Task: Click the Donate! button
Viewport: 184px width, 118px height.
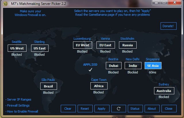Action: pyautogui.click(x=168, y=26)
